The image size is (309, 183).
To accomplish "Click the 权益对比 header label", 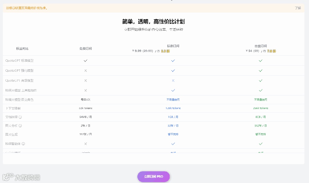I will coord(22,49).
